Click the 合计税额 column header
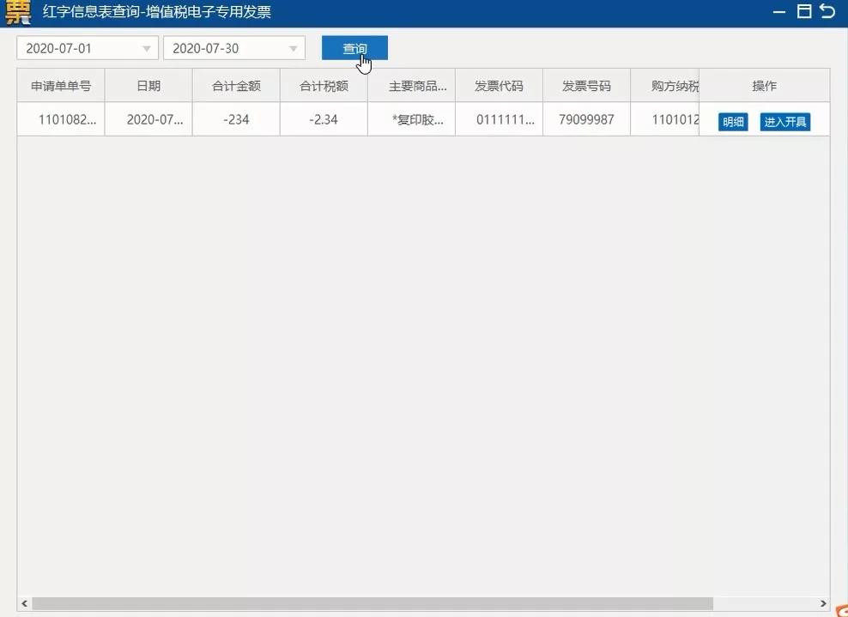Viewport: 848px width, 617px height. click(x=323, y=85)
